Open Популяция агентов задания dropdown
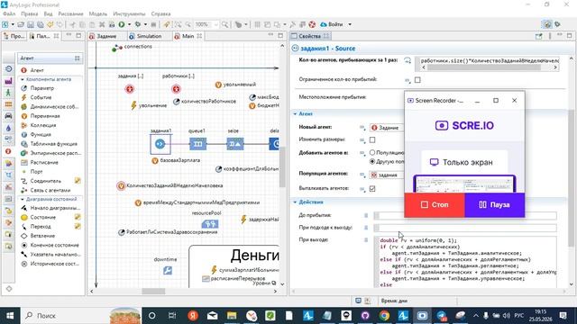 (387, 175)
